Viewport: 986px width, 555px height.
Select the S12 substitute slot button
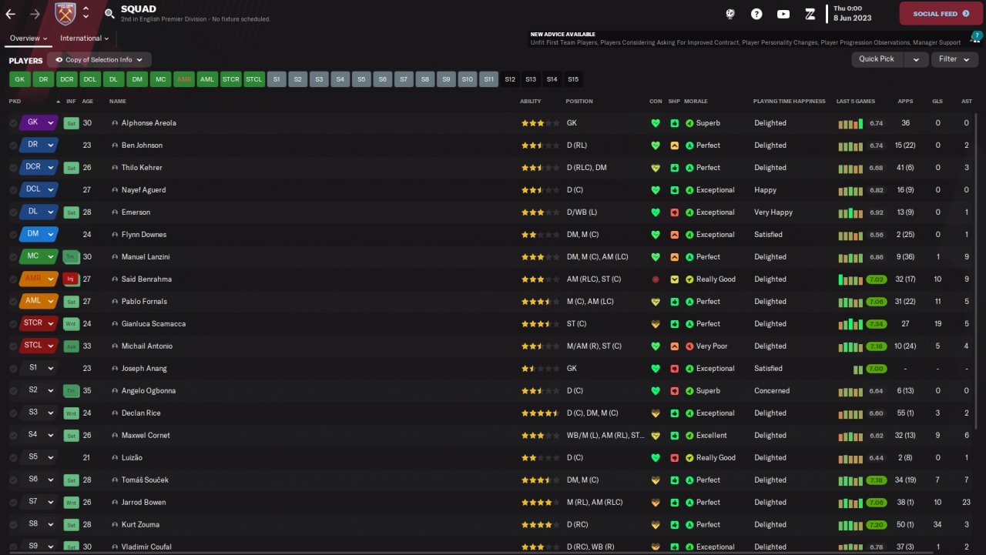[x=510, y=79]
